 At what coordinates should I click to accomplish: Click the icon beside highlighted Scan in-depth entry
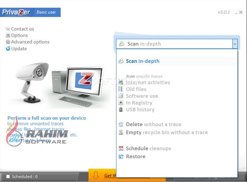[x=121, y=61]
